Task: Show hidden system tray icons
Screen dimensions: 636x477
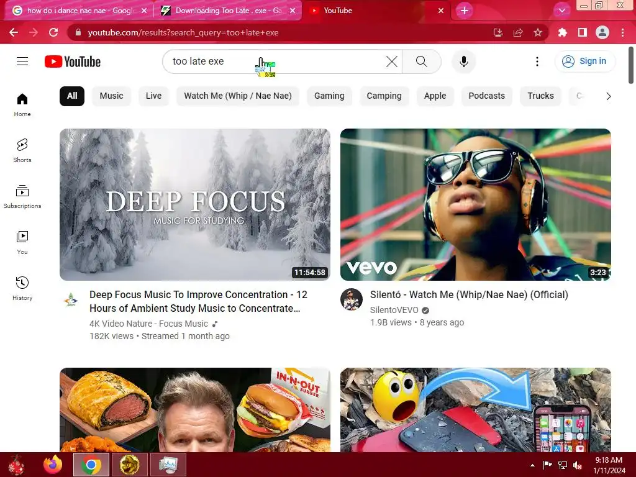Action: click(x=532, y=465)
